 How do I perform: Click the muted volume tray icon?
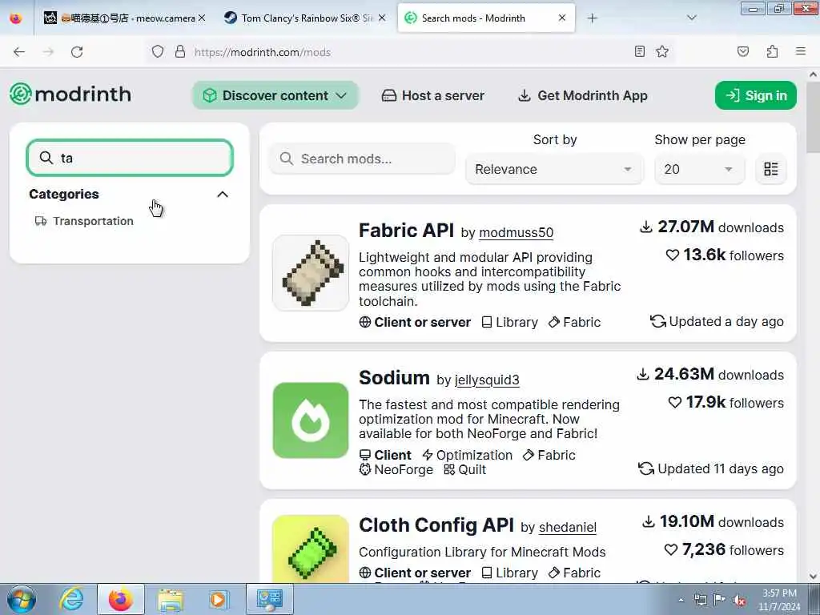click(x=739, y=600)
